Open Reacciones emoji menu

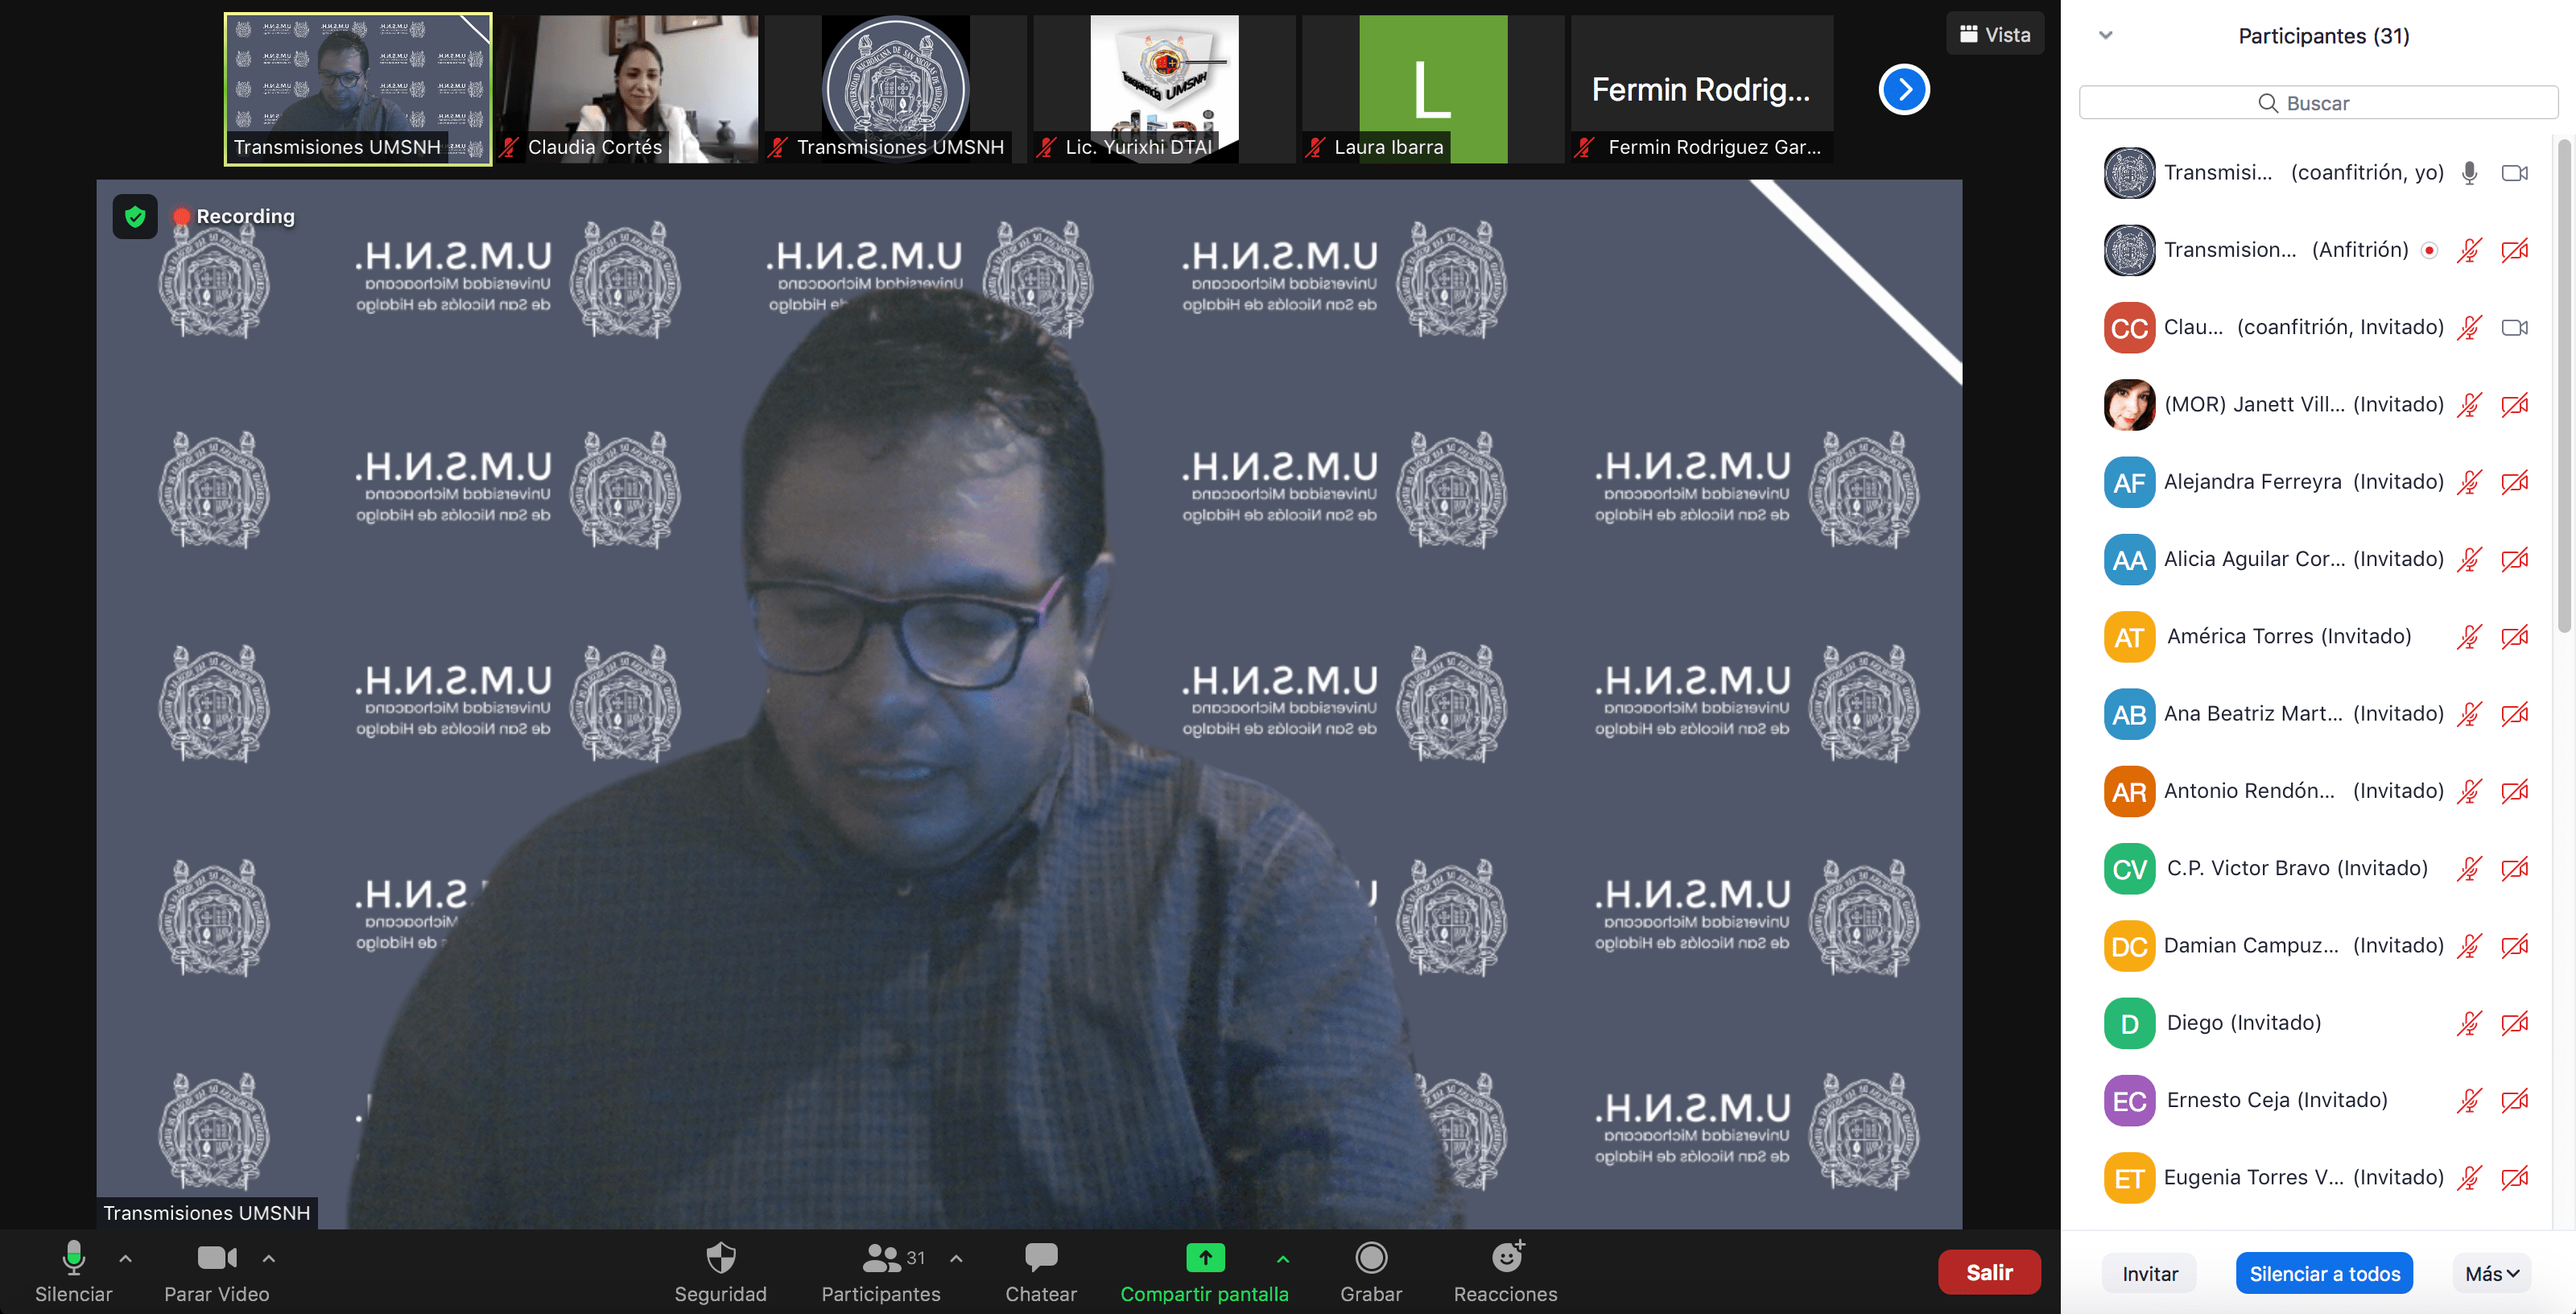1506,1257
